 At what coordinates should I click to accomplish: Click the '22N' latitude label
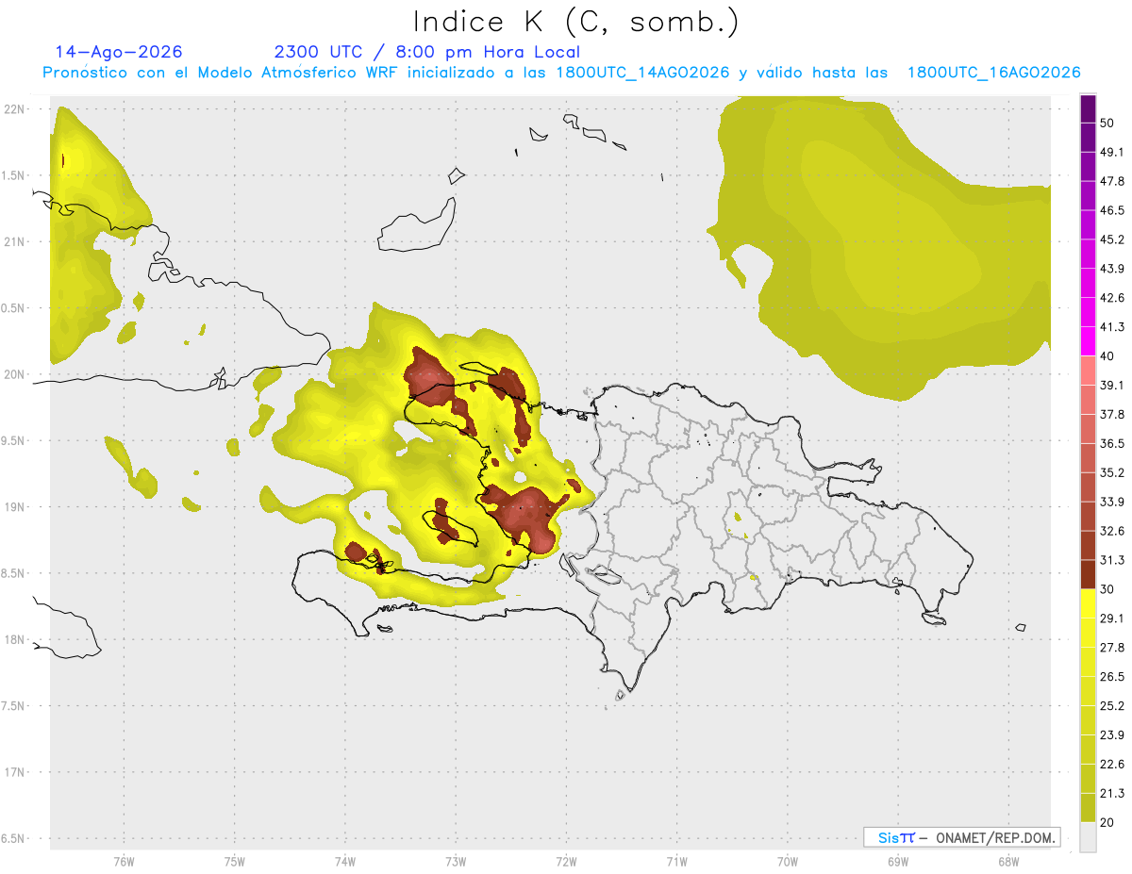click(16, 108)
